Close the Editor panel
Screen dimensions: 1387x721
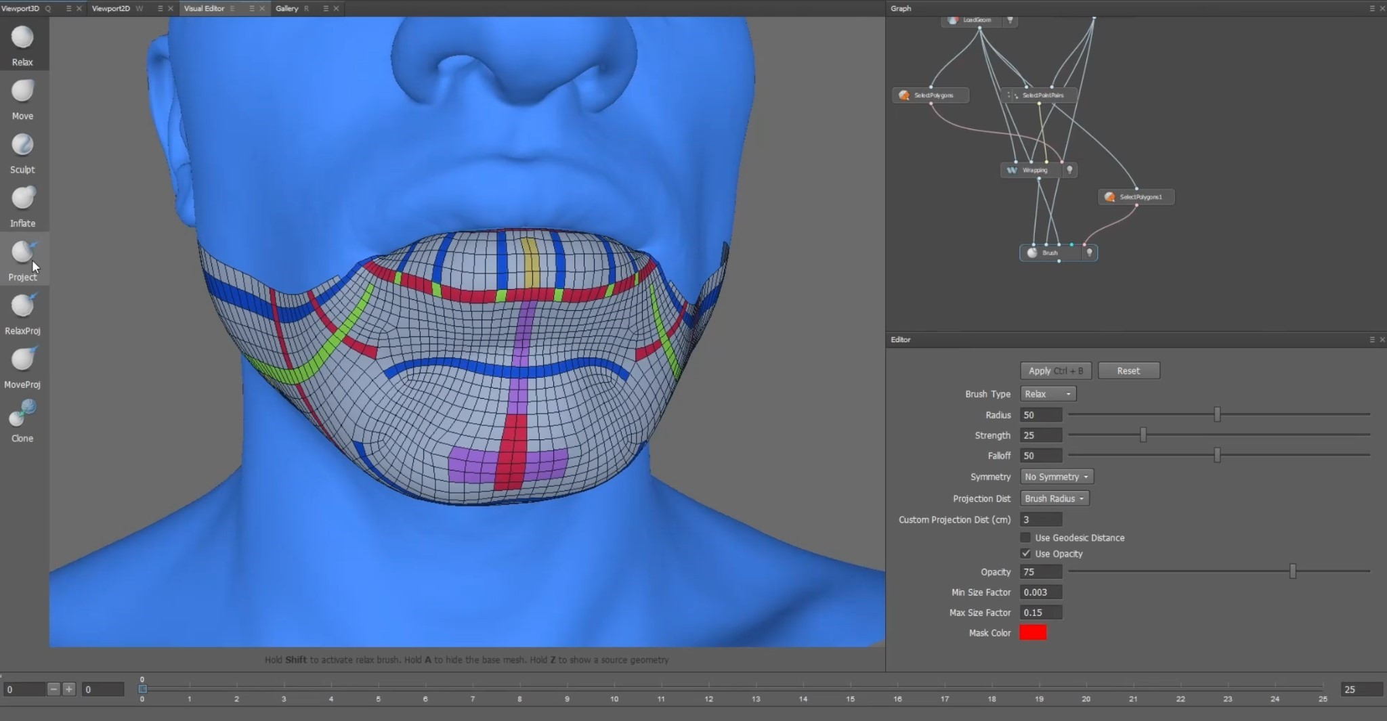[1382, 340]
